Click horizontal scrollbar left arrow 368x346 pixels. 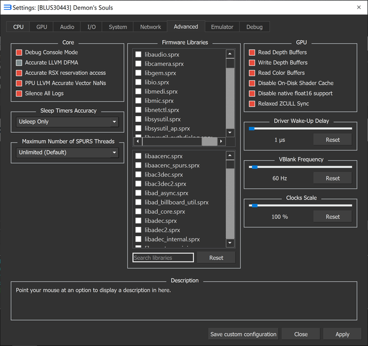pos(138,141)
